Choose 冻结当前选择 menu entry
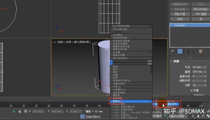 [x=131, y=38]
